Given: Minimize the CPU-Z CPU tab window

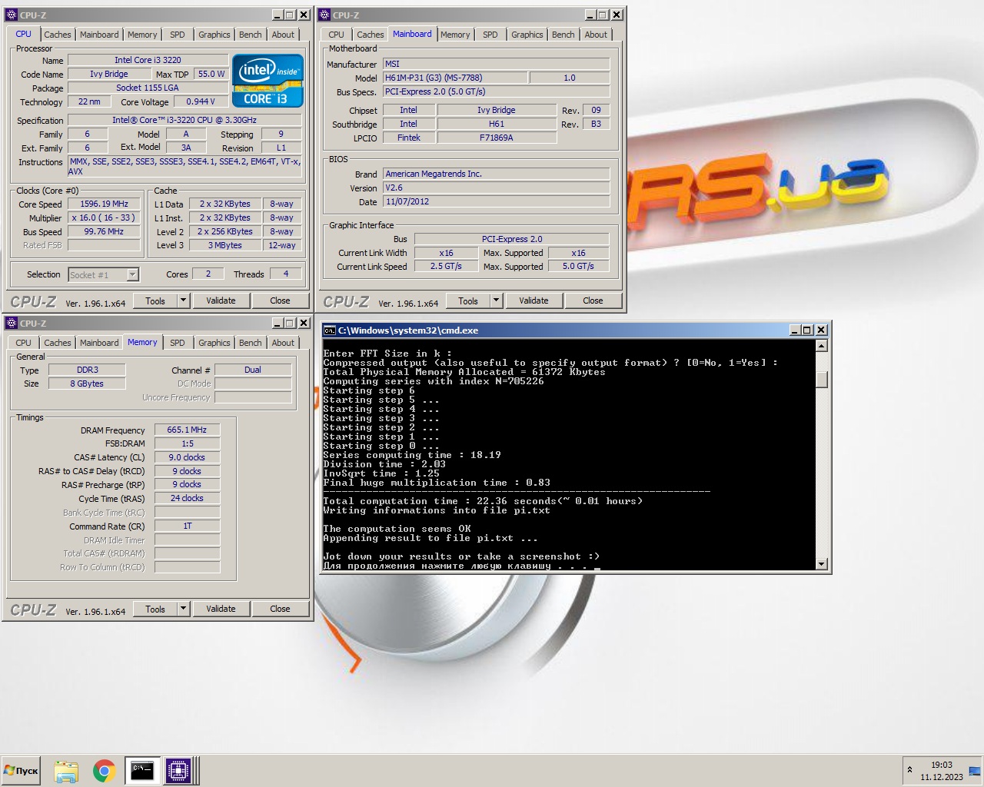Looking at the screenshot, I should tap(278, 15).
